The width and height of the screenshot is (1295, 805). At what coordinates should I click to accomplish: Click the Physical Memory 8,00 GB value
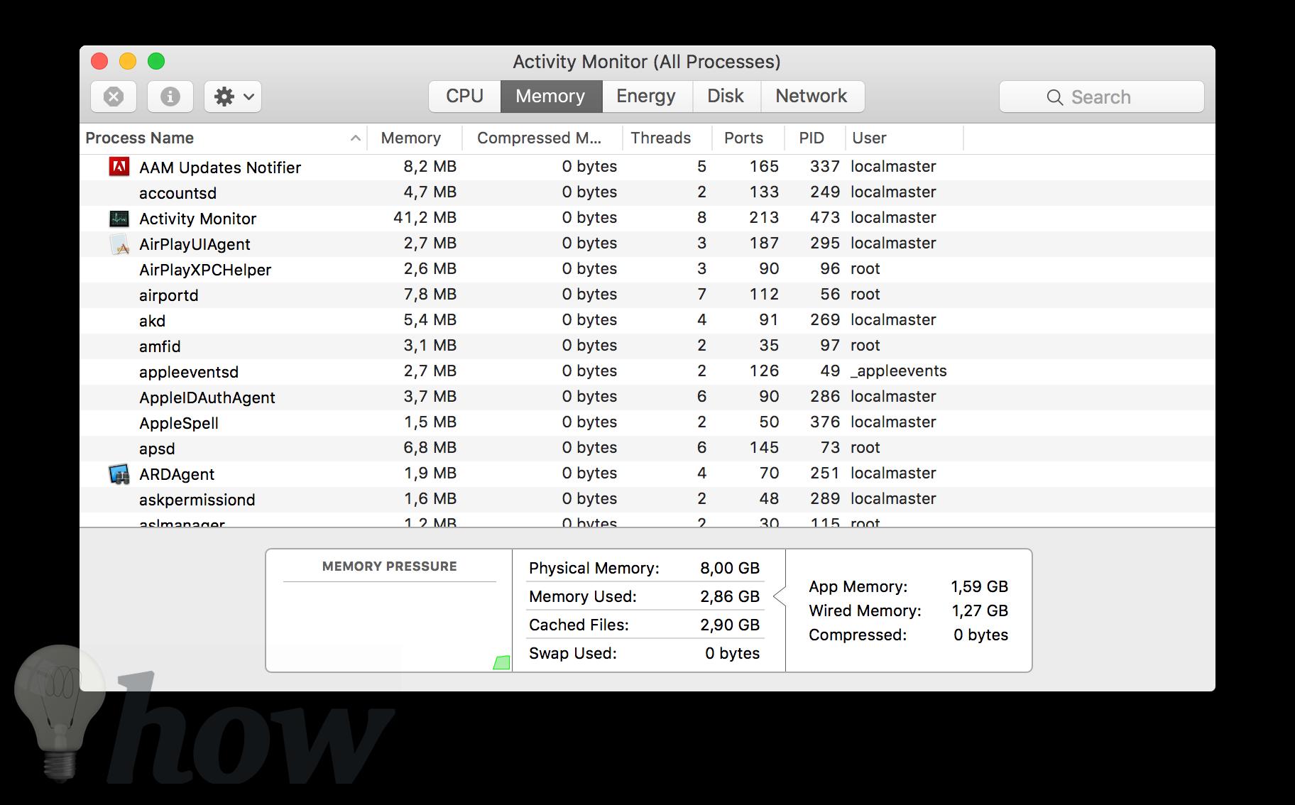730,568
